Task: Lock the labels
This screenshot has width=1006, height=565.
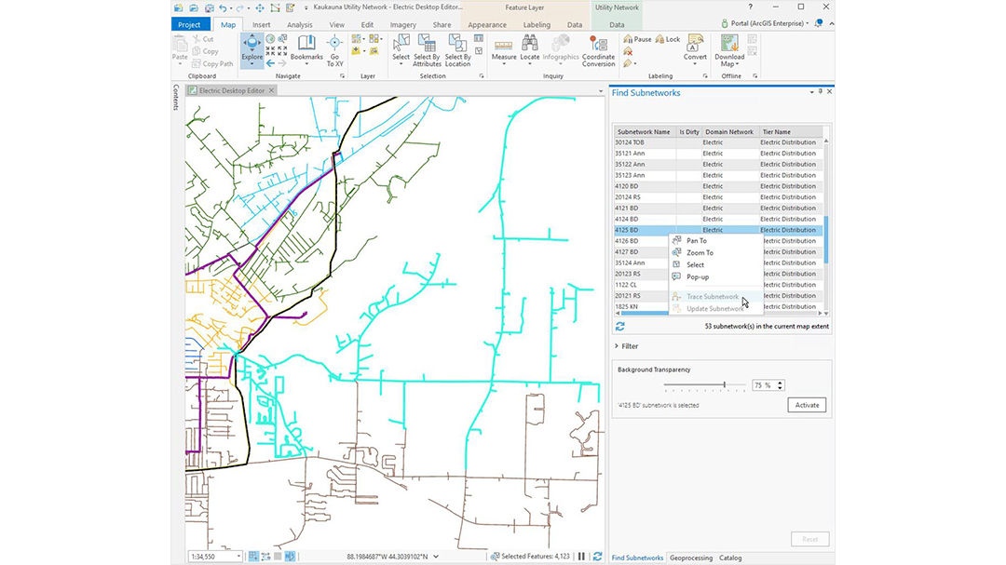Action: 667,39
